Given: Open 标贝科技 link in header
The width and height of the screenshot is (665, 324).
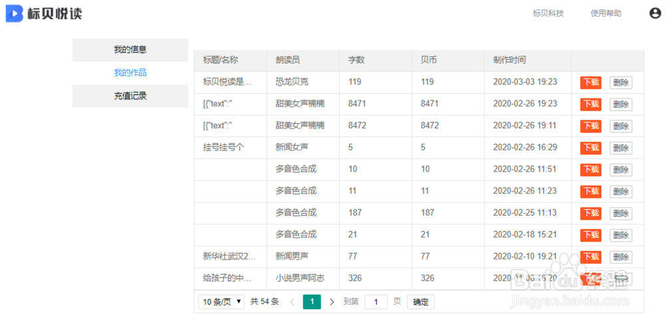Looking at the screenshot, I should [x=548, y=13].
